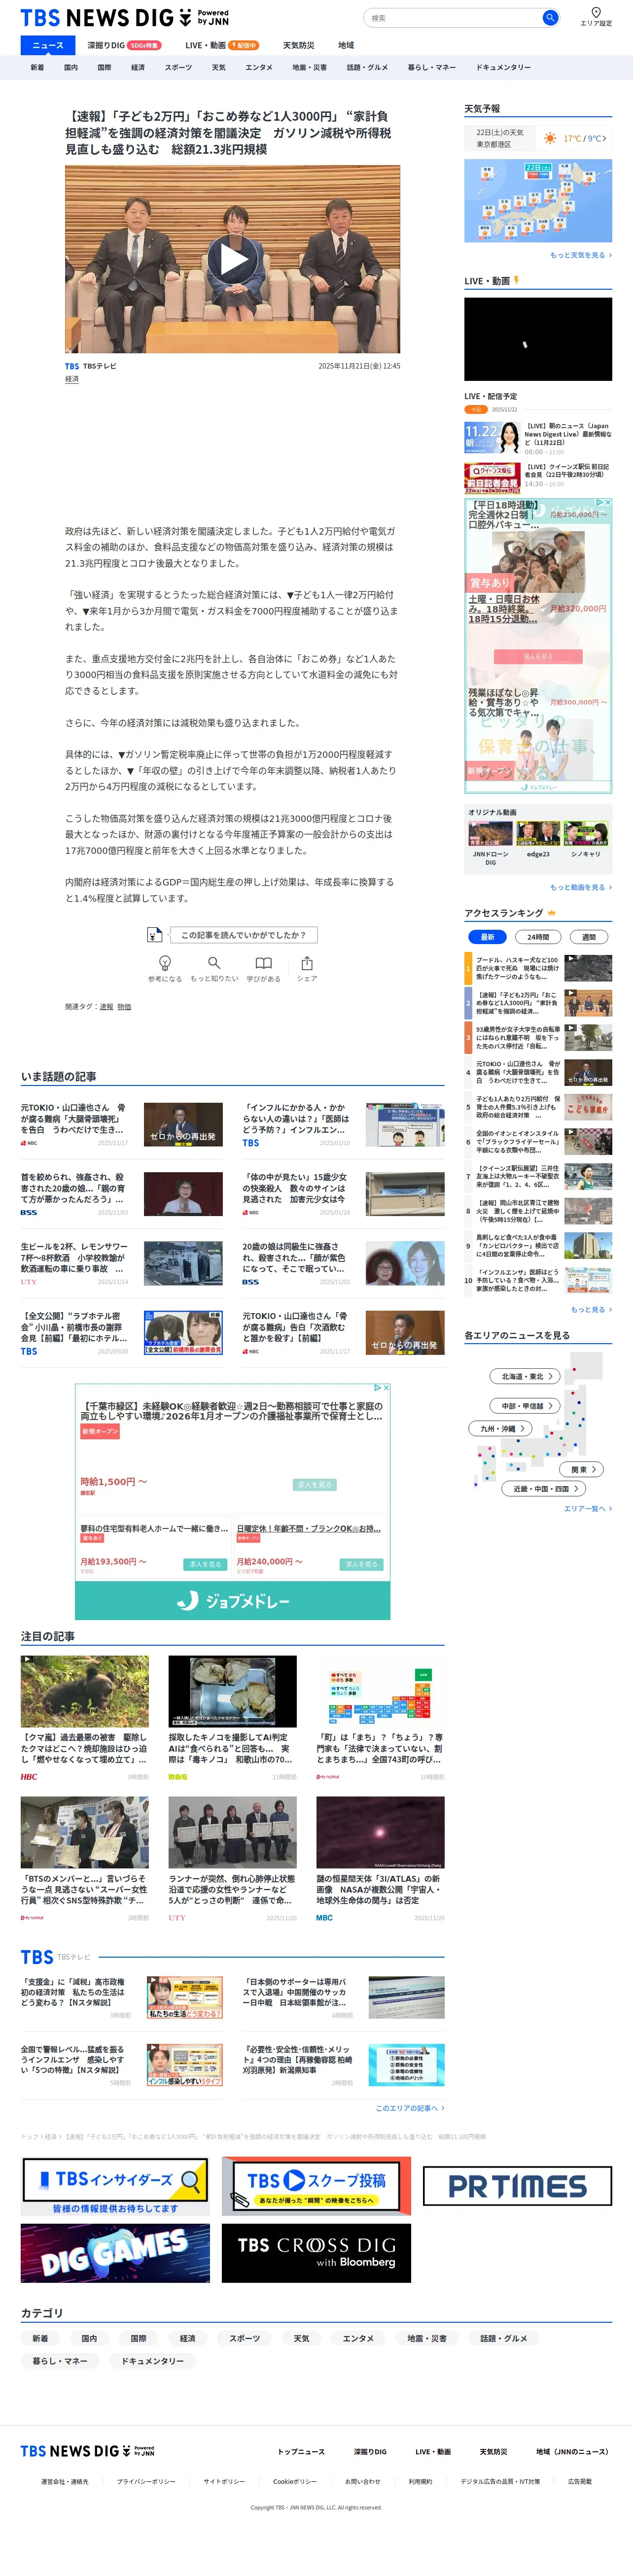Click the weather sun icon for Tokyo
This screenshot has width=633, height=2576.
(549, 138)
